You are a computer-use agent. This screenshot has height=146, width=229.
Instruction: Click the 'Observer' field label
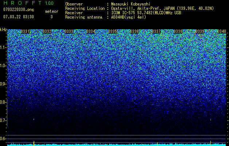74,4
